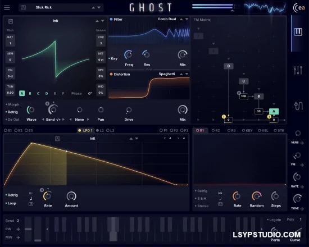Select previous preset with up arrow by Slick Rick
Image resolution: width=309 pixels, height=247 pixels.
tap(93, 8)
